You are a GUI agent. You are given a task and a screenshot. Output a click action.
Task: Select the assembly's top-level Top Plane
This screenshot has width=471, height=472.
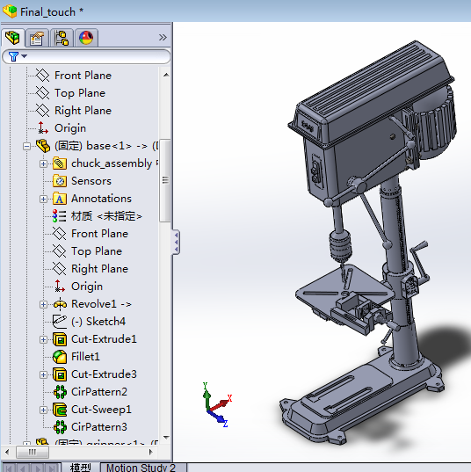click(x=80, y=93)
